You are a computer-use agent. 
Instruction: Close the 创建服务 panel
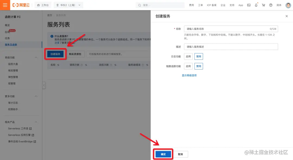(x=287, y=16)
